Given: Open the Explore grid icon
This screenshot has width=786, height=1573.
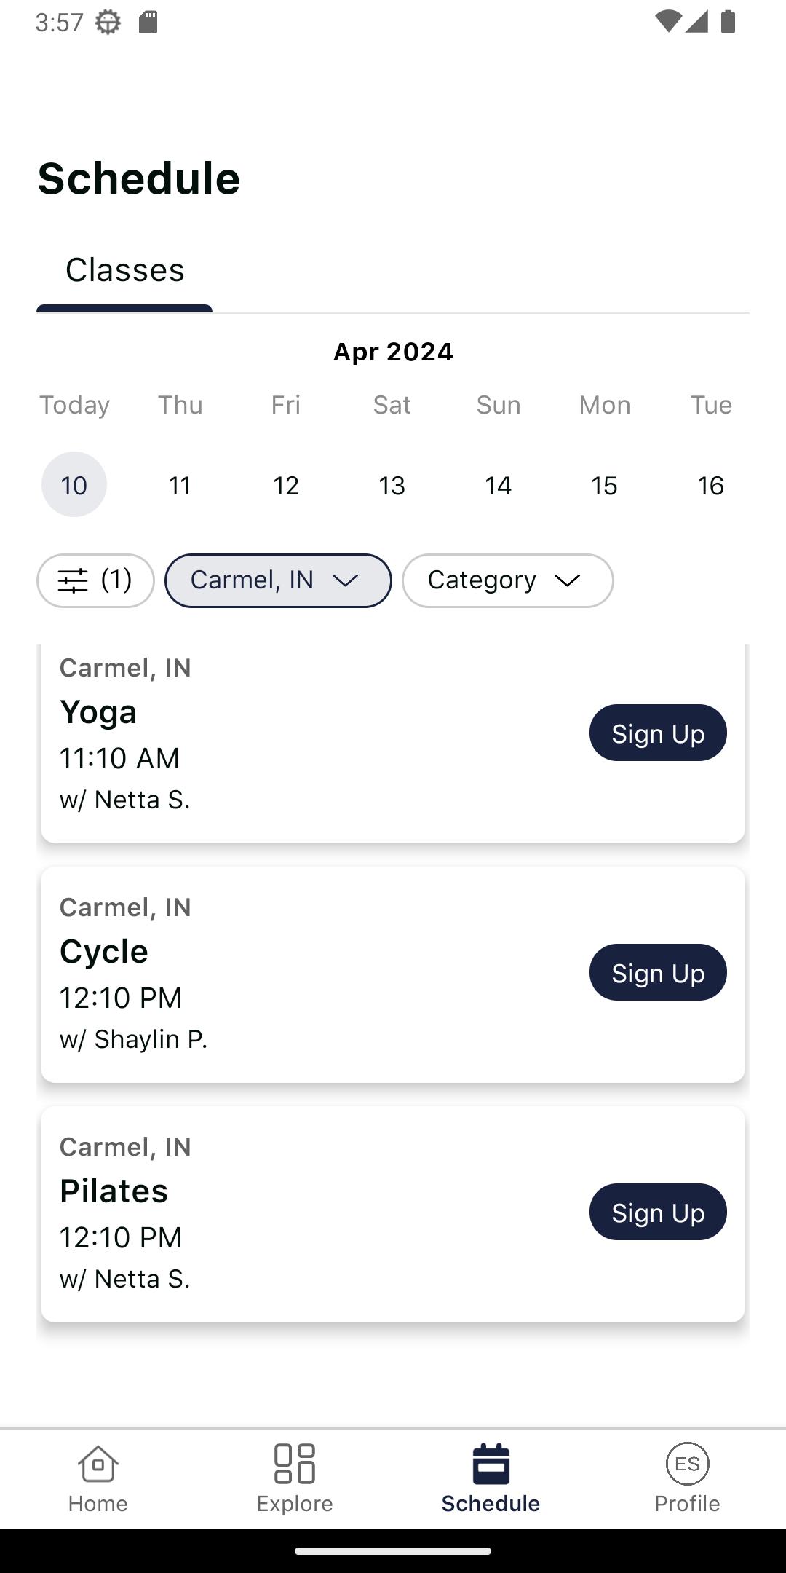Looking at the screenshot, I should pyautogui.click(x=295, y=1464).
